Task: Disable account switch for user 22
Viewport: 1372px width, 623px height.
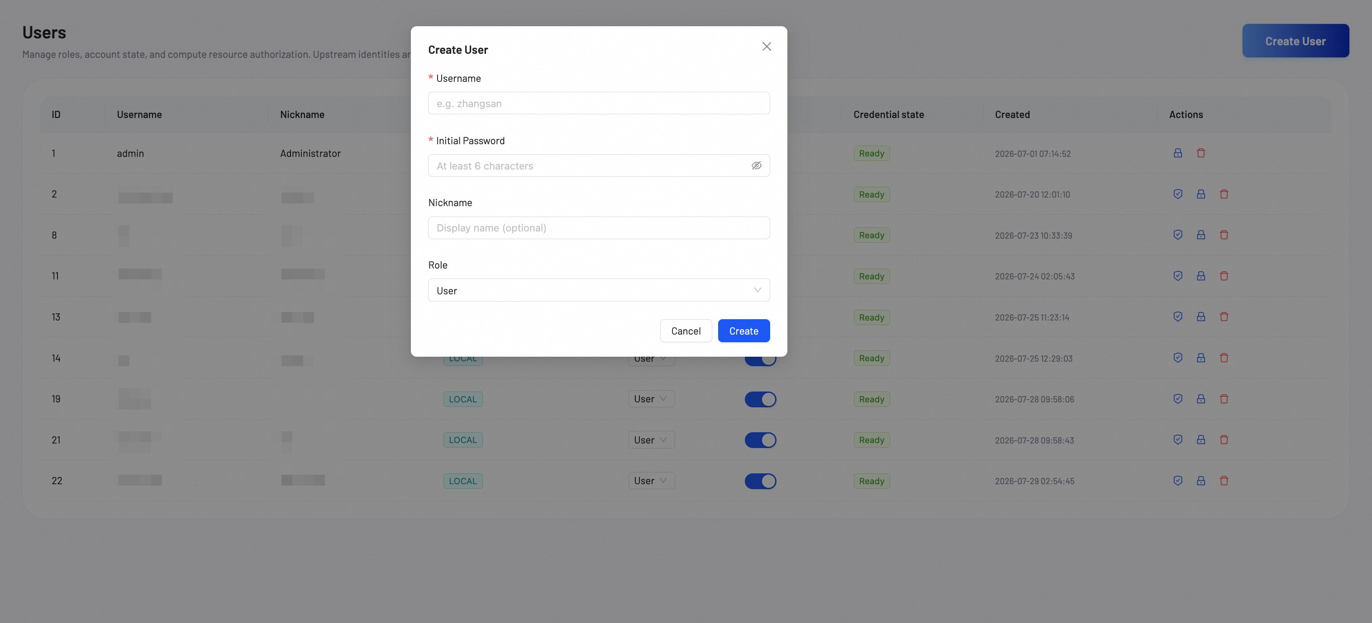Action: tap(760, 481)
